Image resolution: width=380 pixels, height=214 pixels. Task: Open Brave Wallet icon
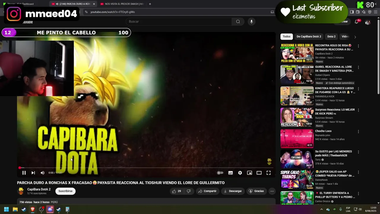(x=358, y=12)
